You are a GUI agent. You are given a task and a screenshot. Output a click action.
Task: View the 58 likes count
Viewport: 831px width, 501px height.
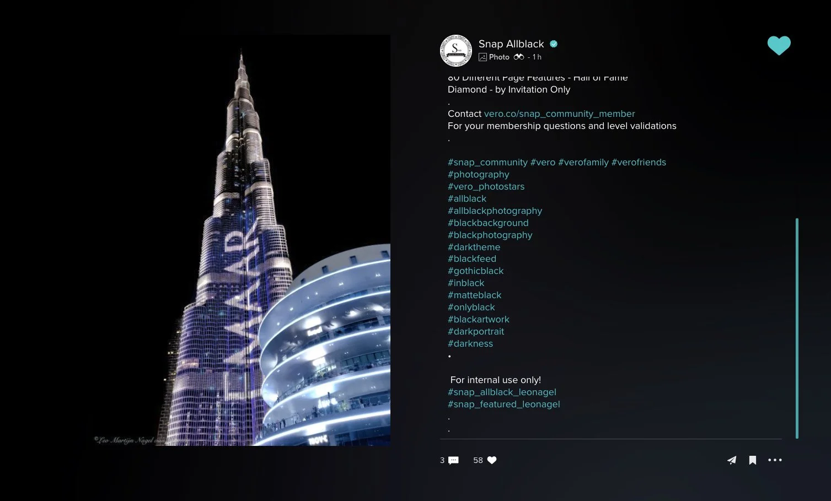click(x=478, y=460)
